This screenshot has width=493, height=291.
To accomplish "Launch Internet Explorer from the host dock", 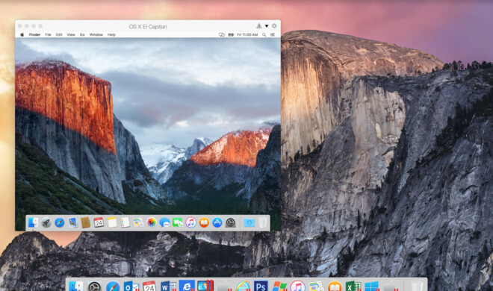I will click(x=243, y=287).
